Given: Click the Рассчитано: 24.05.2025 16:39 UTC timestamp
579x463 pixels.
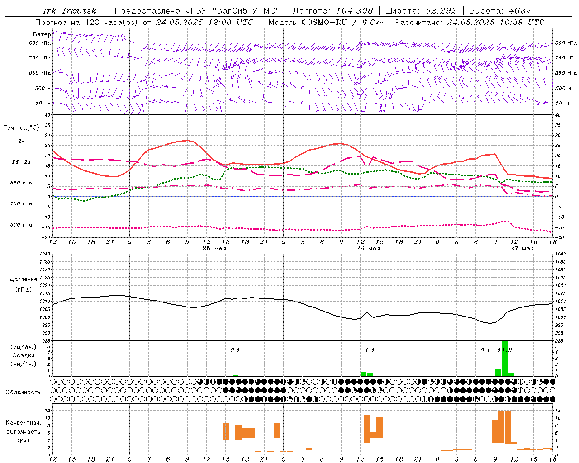Looking at the screenshot, I should pos(470,22).
